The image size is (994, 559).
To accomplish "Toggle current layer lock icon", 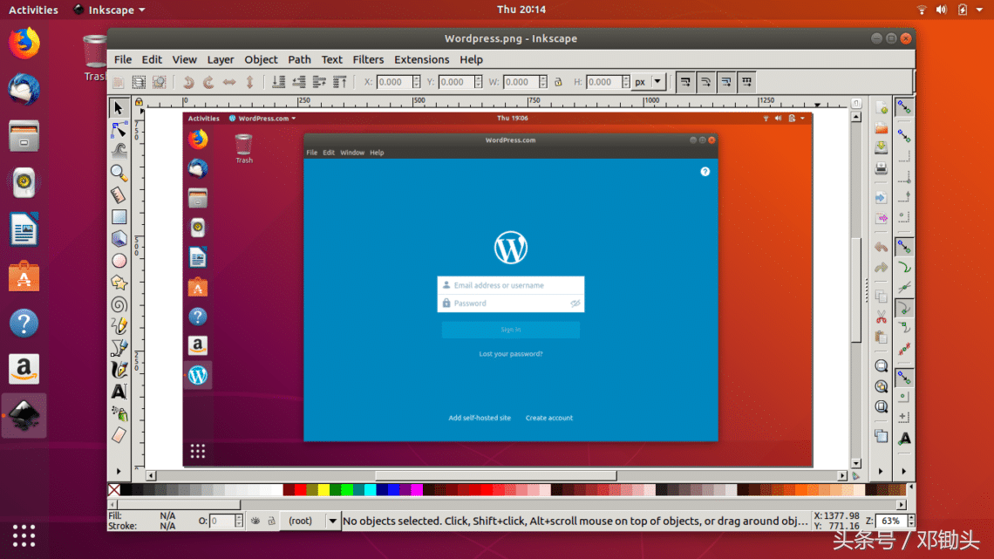I will pos(271,521).
